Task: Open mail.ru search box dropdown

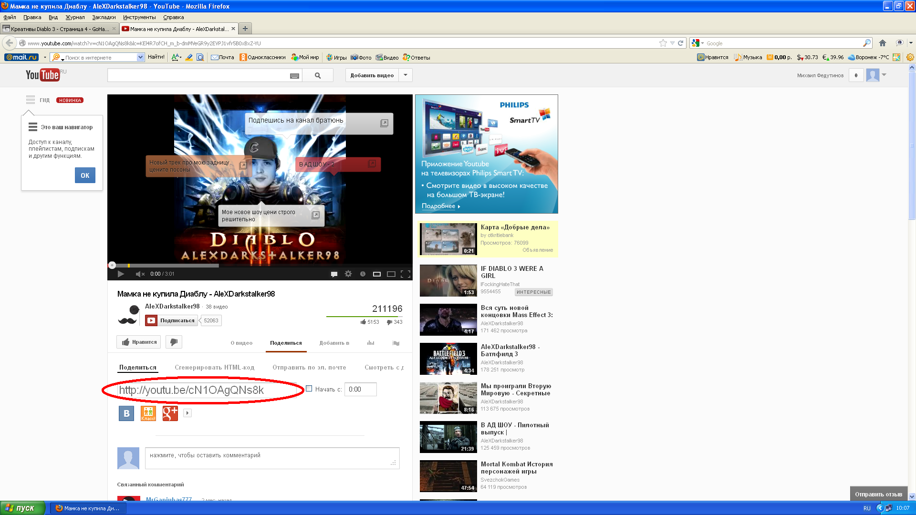Action: 140,57
